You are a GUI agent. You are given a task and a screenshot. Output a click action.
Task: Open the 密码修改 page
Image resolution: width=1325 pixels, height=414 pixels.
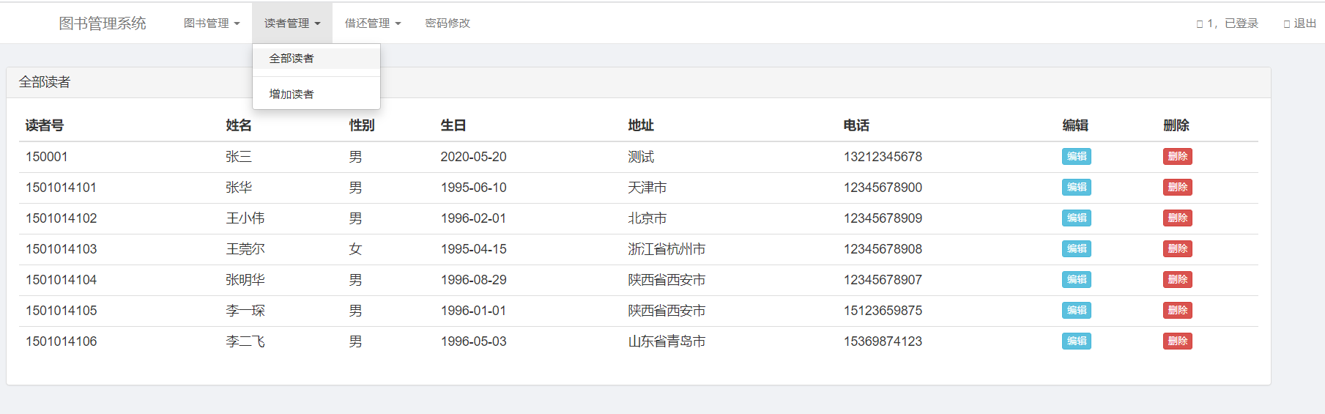click(448, 23)
